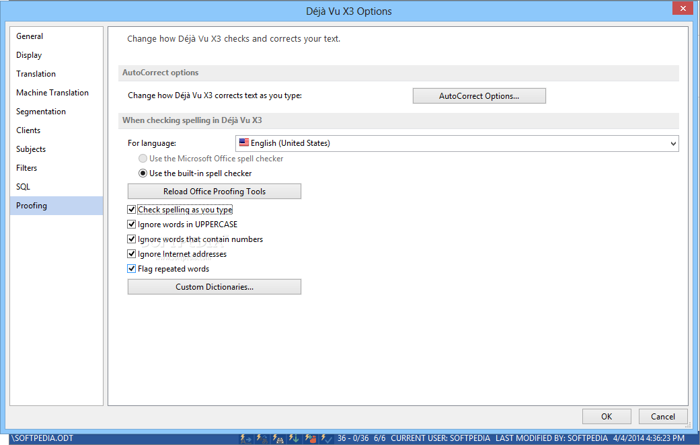Viewport: 700px width, 445px height.
Task: Toggle the AutoSearch binoculars status icon
Action: click(278, 439)
